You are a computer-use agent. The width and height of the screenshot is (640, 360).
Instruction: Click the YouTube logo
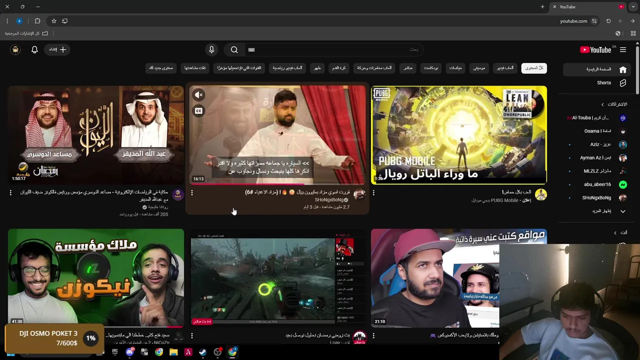point(595,49)
